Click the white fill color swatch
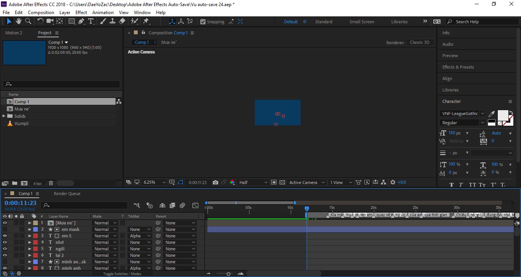The image size is (521, 277). coord(503,115)
